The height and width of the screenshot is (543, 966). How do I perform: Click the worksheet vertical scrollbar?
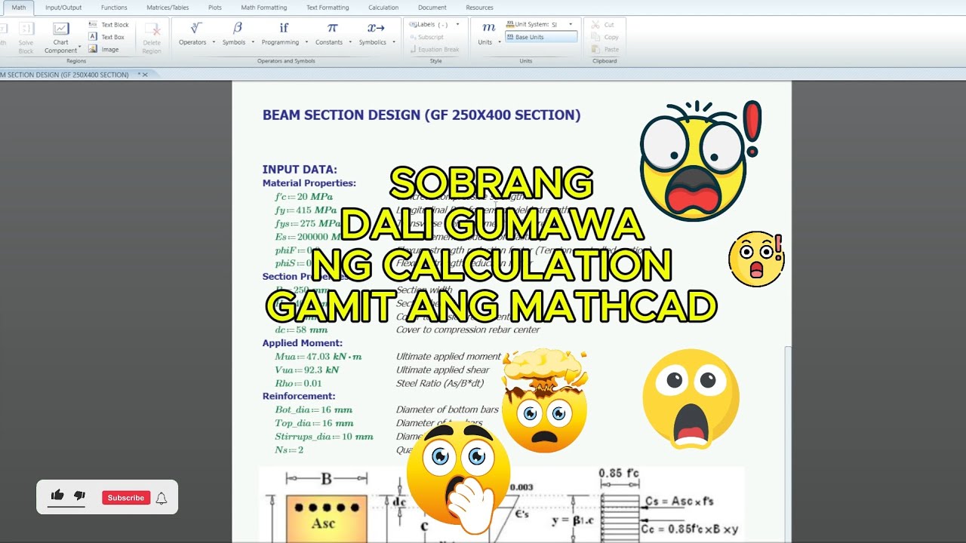tap(788, 444)
